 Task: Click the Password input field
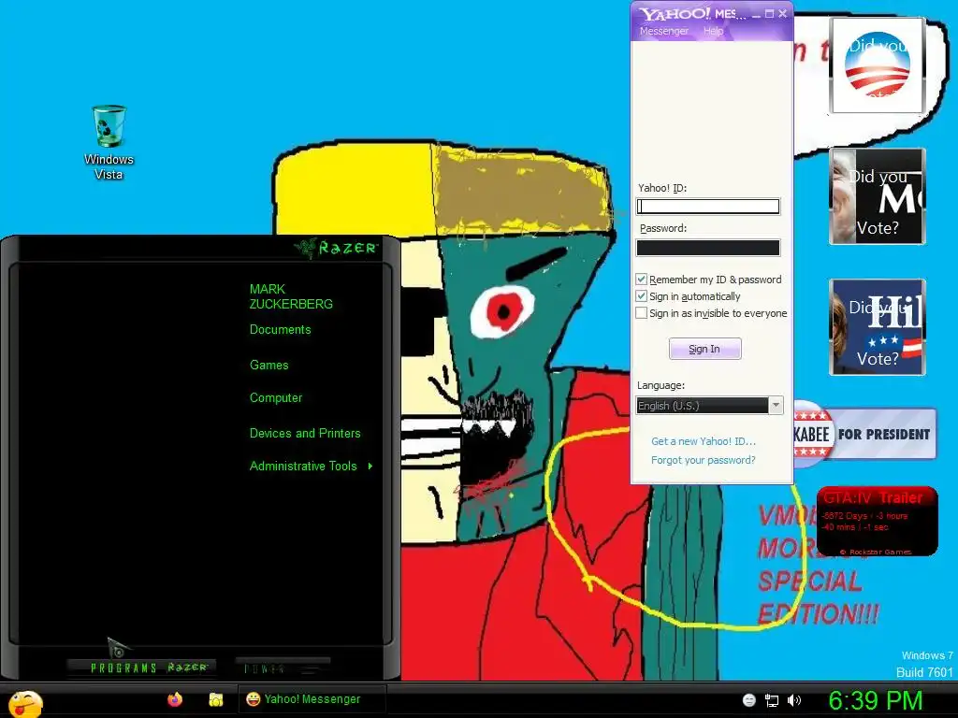(x=708, y=247)
